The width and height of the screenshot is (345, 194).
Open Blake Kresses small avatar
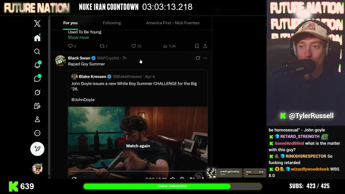pos(74,77)
